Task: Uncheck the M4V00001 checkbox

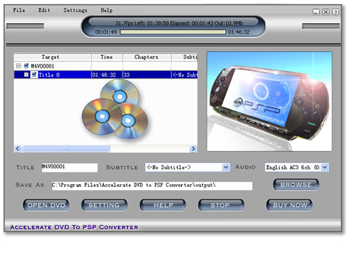Action: click(26, 66)
